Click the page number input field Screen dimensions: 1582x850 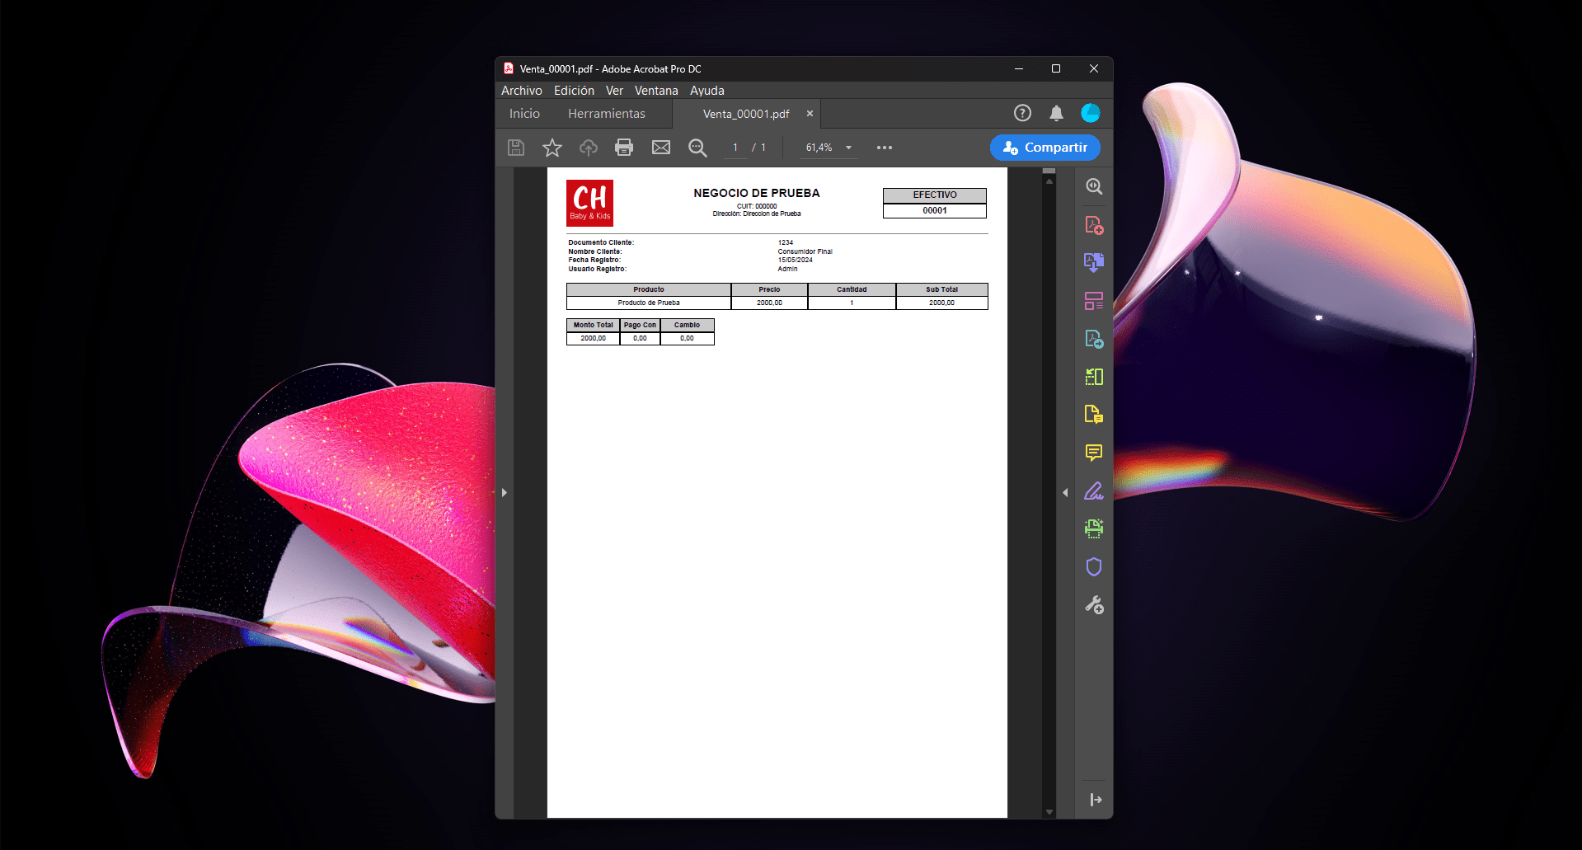(x=735, y=148)
